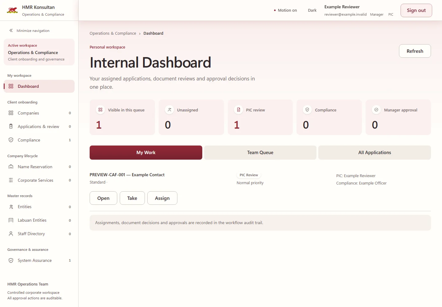Click the reviewer@example.invalid email text
Screen dimensions: 442x307
(x=345, y=14)
